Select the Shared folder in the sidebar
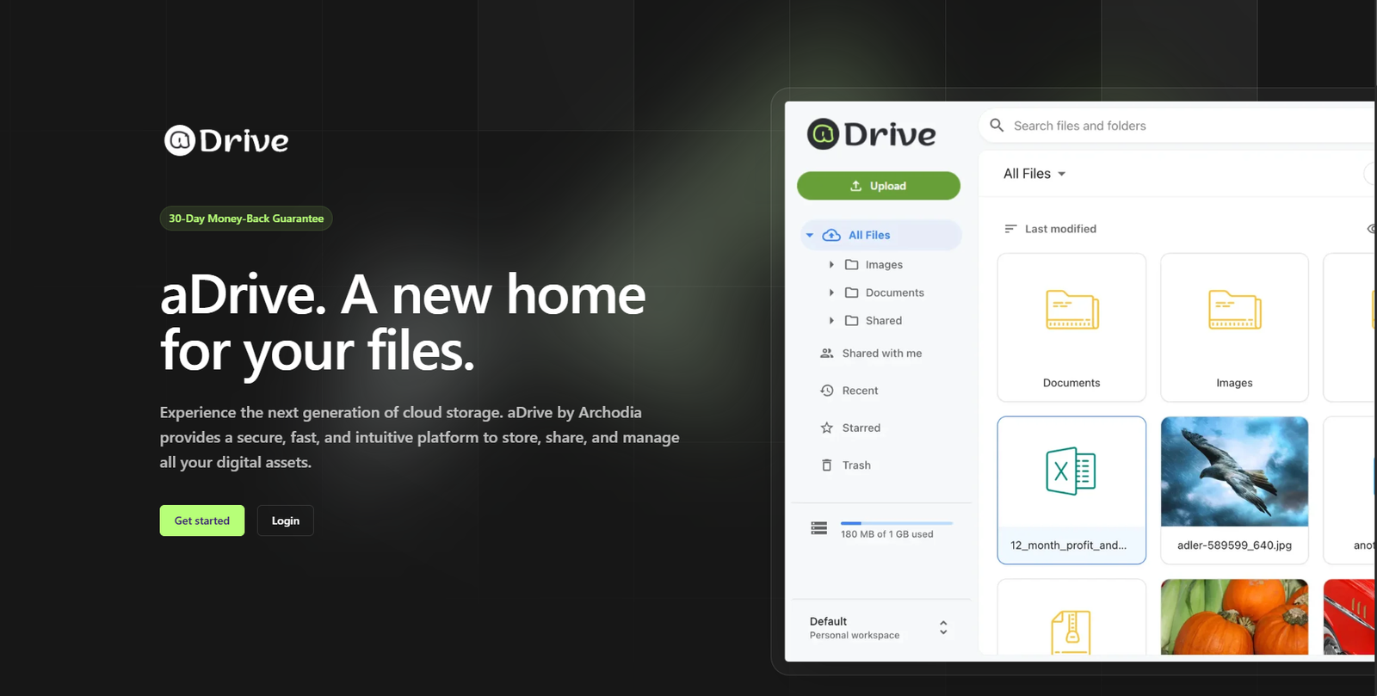The height and width of the screenshot is (696, 1377). [x=883, y=321]
